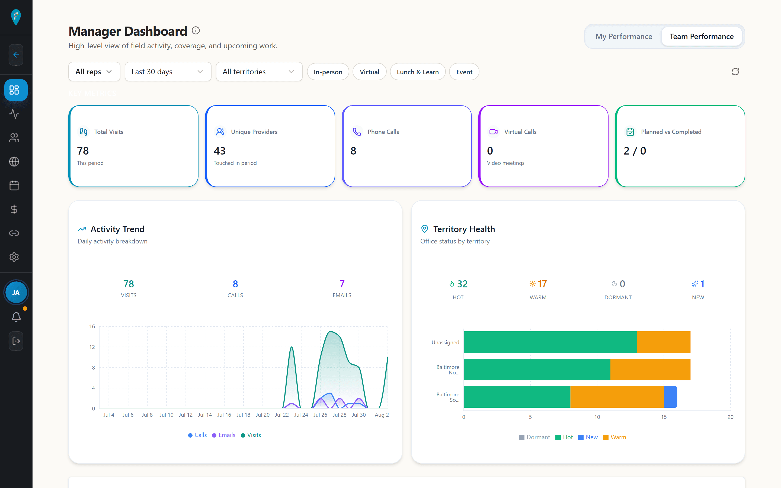Open the Virtual Calls card
781x488 pixels.
pyautogui.click(x=543, y=146)
